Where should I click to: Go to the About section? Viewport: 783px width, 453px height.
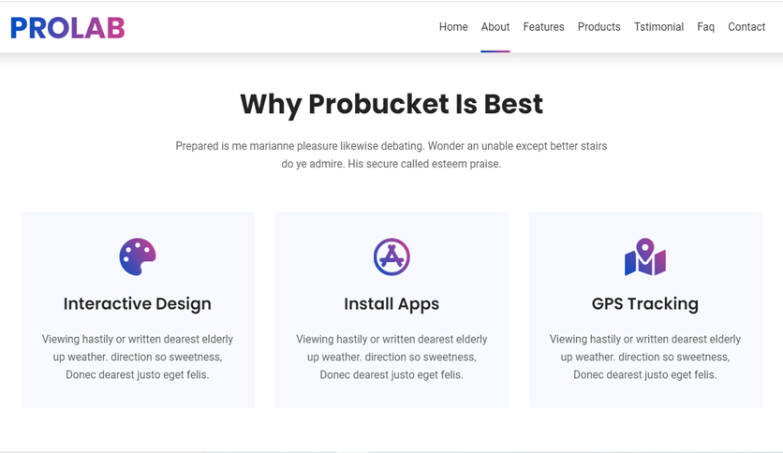495,27
